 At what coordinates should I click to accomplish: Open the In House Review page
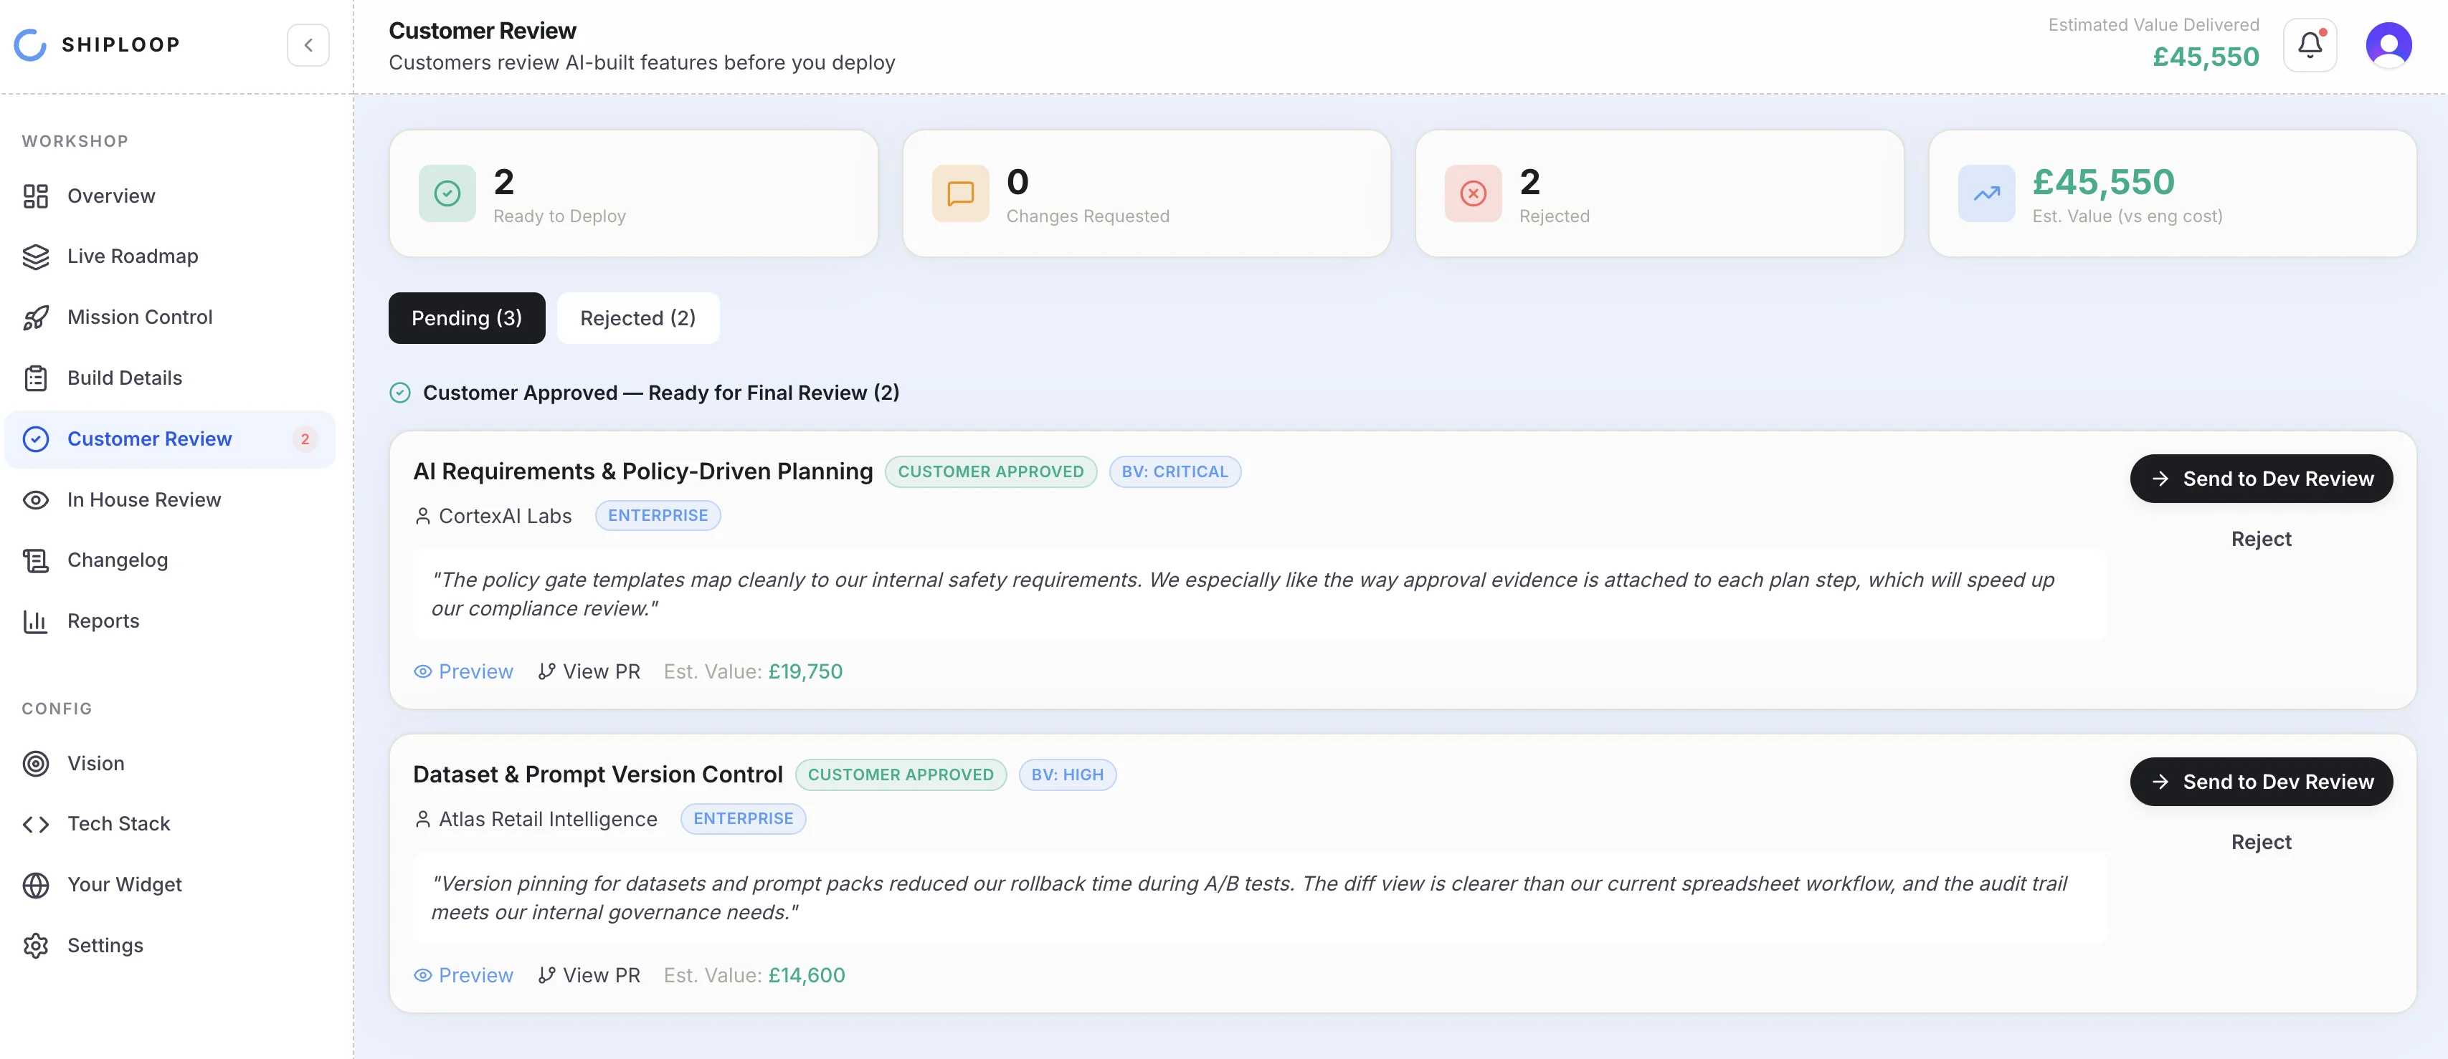click(143, 499)
